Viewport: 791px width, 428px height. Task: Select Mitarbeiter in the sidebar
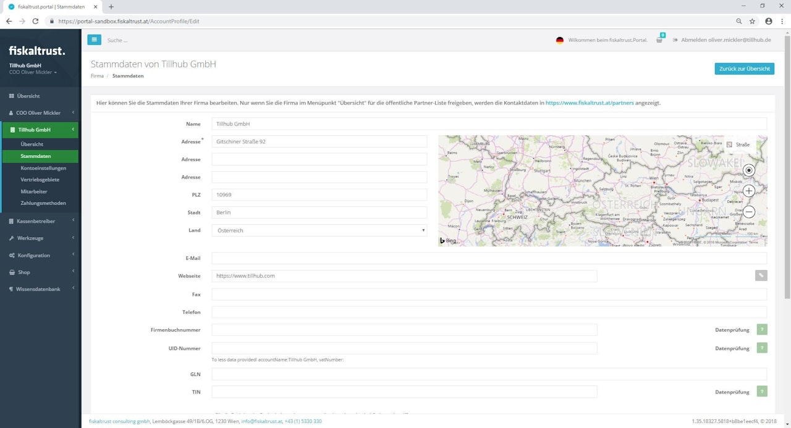[x=34, y=191]
